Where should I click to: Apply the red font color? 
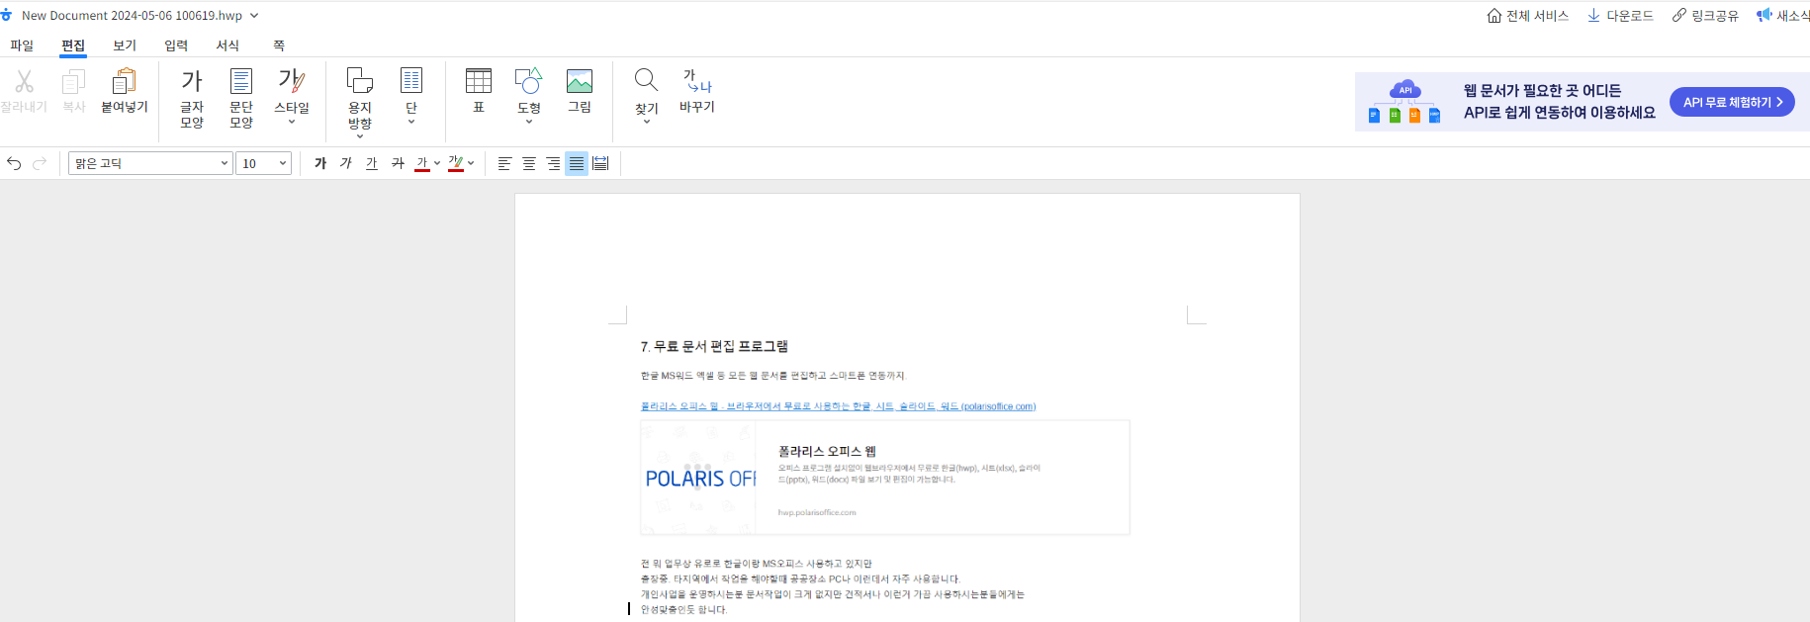[422, 163]
